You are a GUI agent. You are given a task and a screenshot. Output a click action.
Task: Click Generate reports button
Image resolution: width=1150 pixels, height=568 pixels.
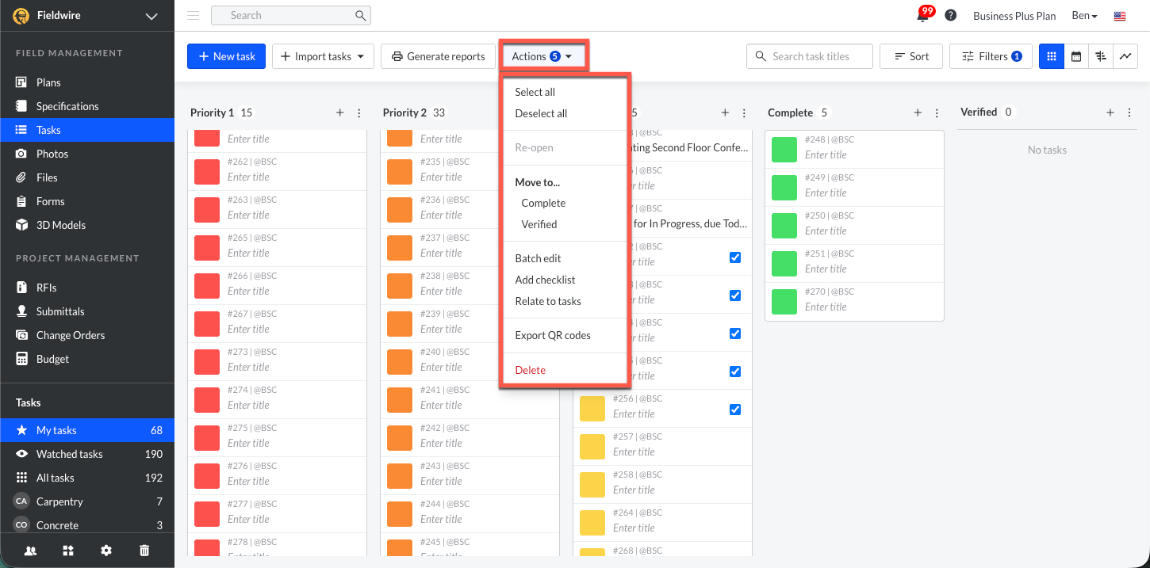pyautogui.click(x=438, y=56)
